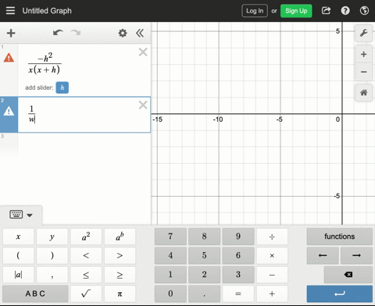This screenshot has height=306, width=375.
Task: Toggle the keypad visibility
Action: tap(21, 215)
